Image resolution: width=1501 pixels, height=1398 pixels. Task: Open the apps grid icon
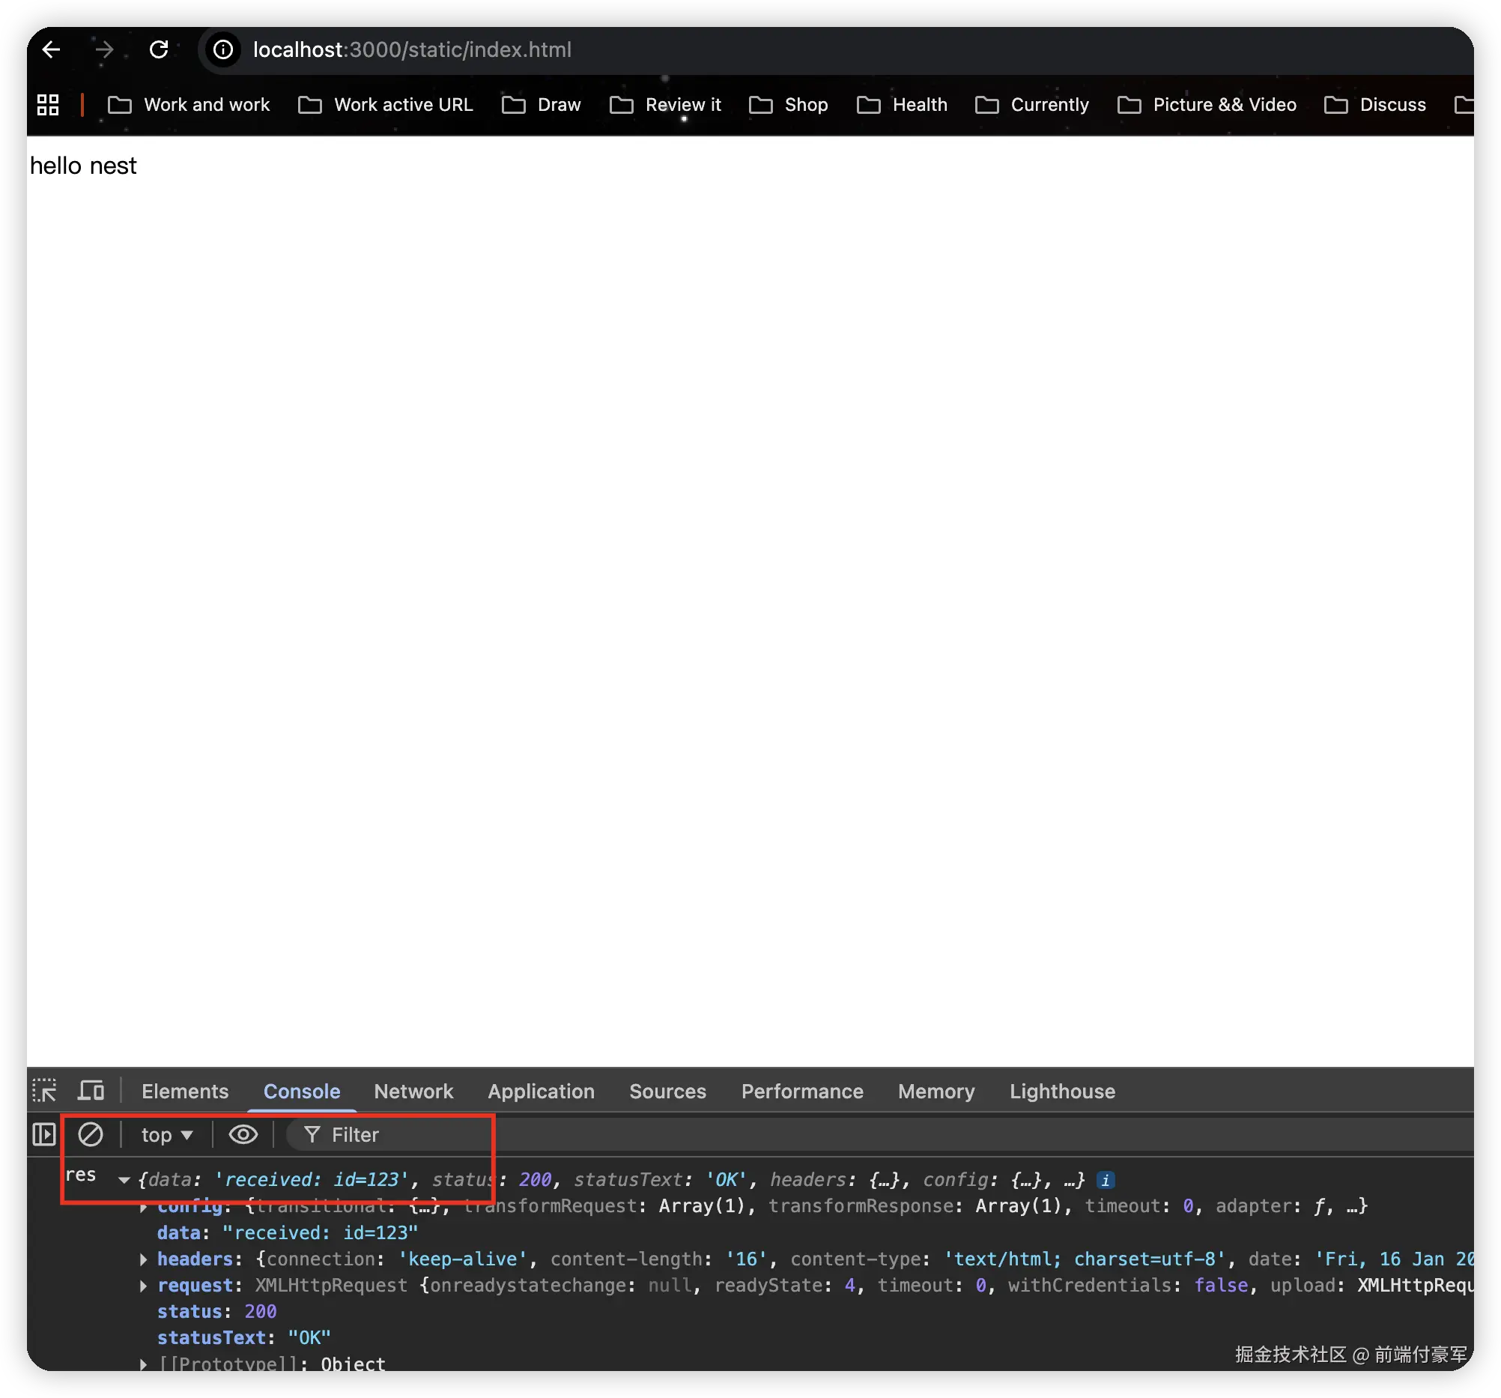48,105
